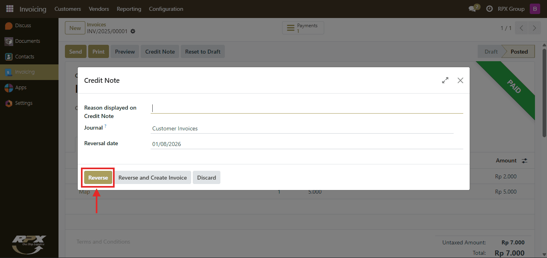Open the Apps icon in sidebar
The height and width of the screenshot is (258, 547).
tap(9, 88)
